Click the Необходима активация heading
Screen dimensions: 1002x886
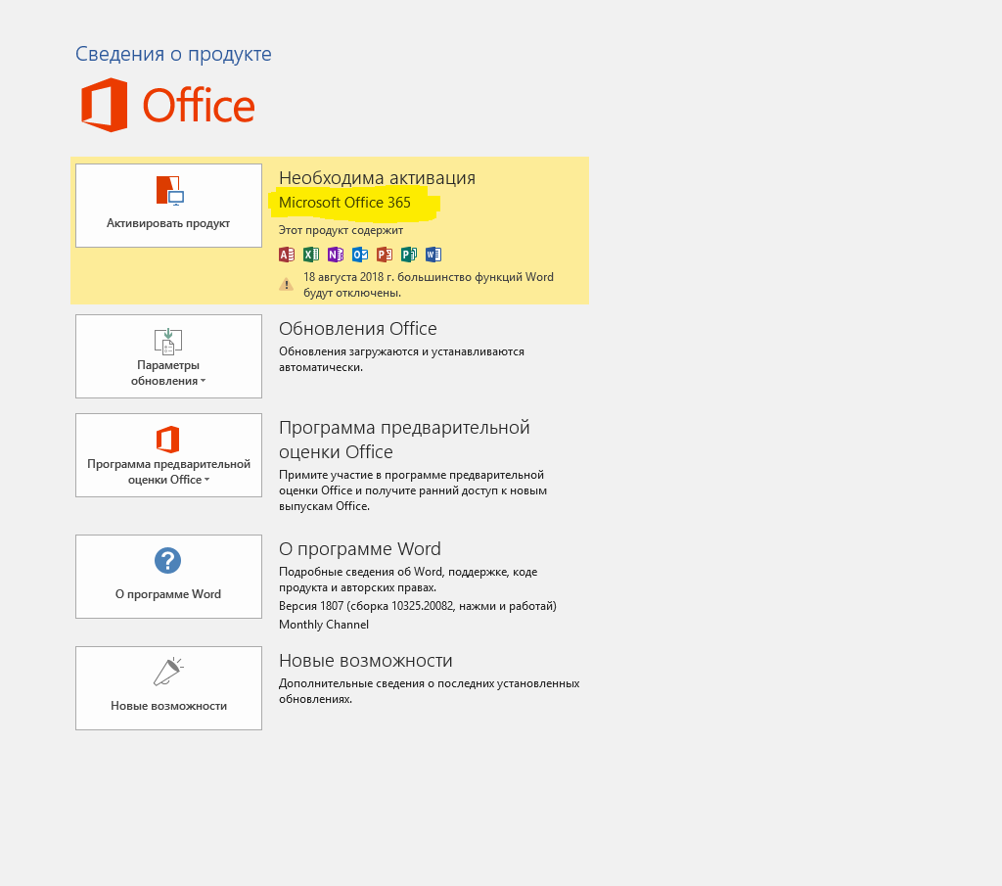[377, 178]
